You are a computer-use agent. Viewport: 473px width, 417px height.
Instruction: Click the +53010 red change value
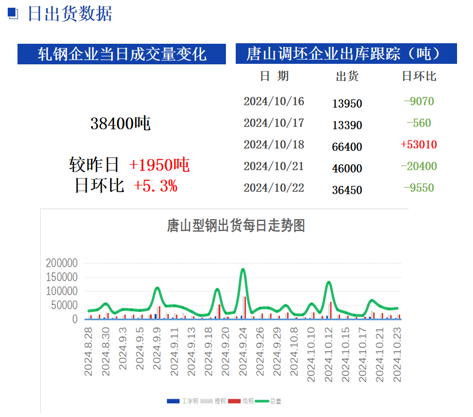tap(418, 145)
